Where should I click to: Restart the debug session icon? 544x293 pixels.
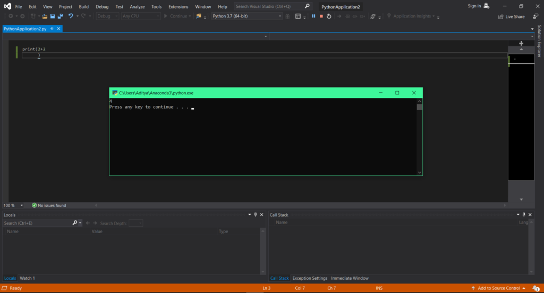329,16
